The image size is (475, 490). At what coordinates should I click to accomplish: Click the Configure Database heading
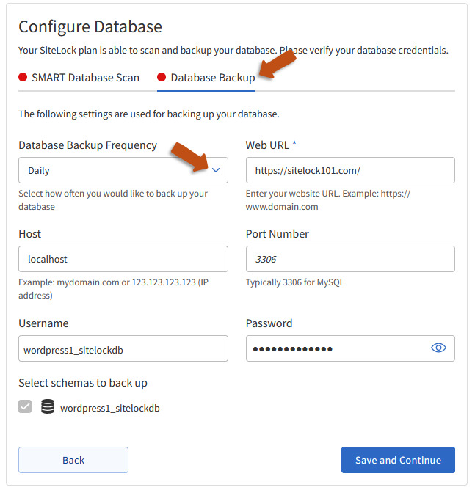[x=90, y=27]
